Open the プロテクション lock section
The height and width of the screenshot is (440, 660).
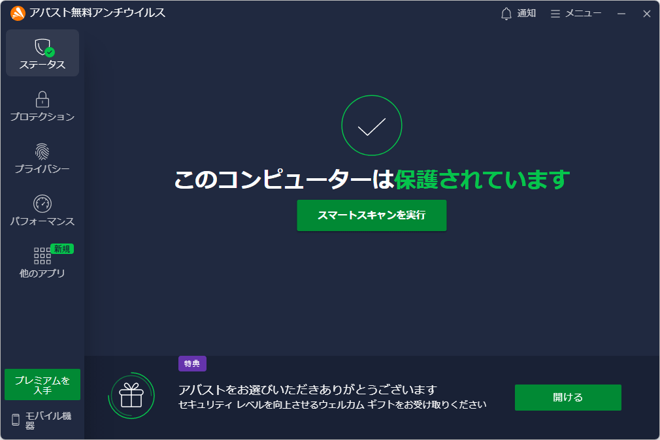pyautogui.click(x=42, y=106)
